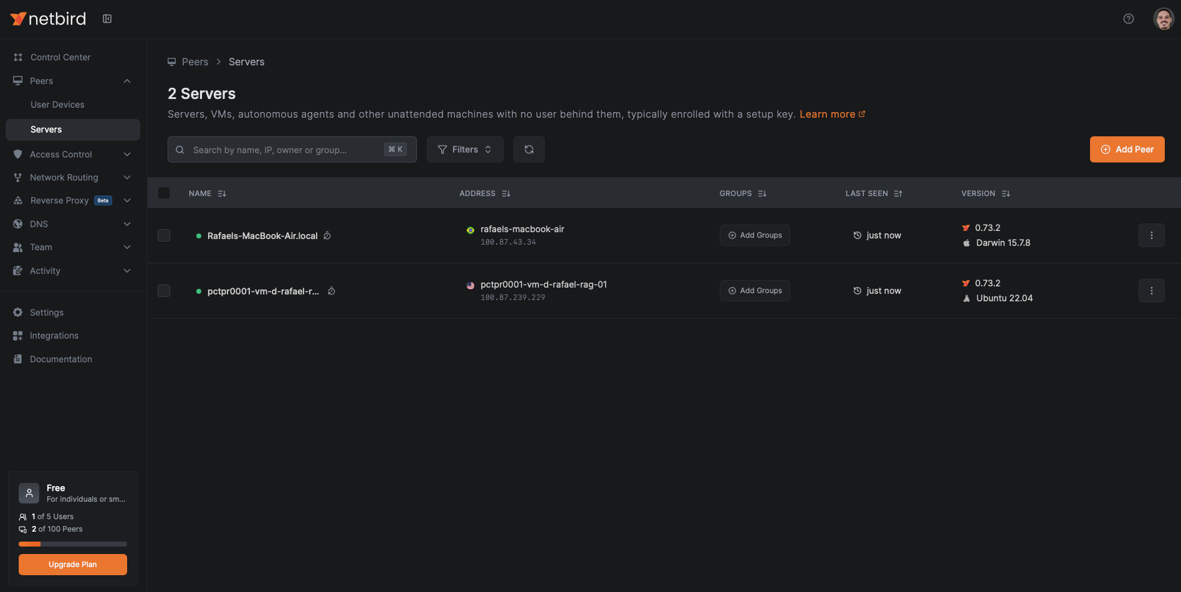Viewport: 1181px width, 592px height.
Task: Click the Upgrade Plan button
Action: pos(73,565)
